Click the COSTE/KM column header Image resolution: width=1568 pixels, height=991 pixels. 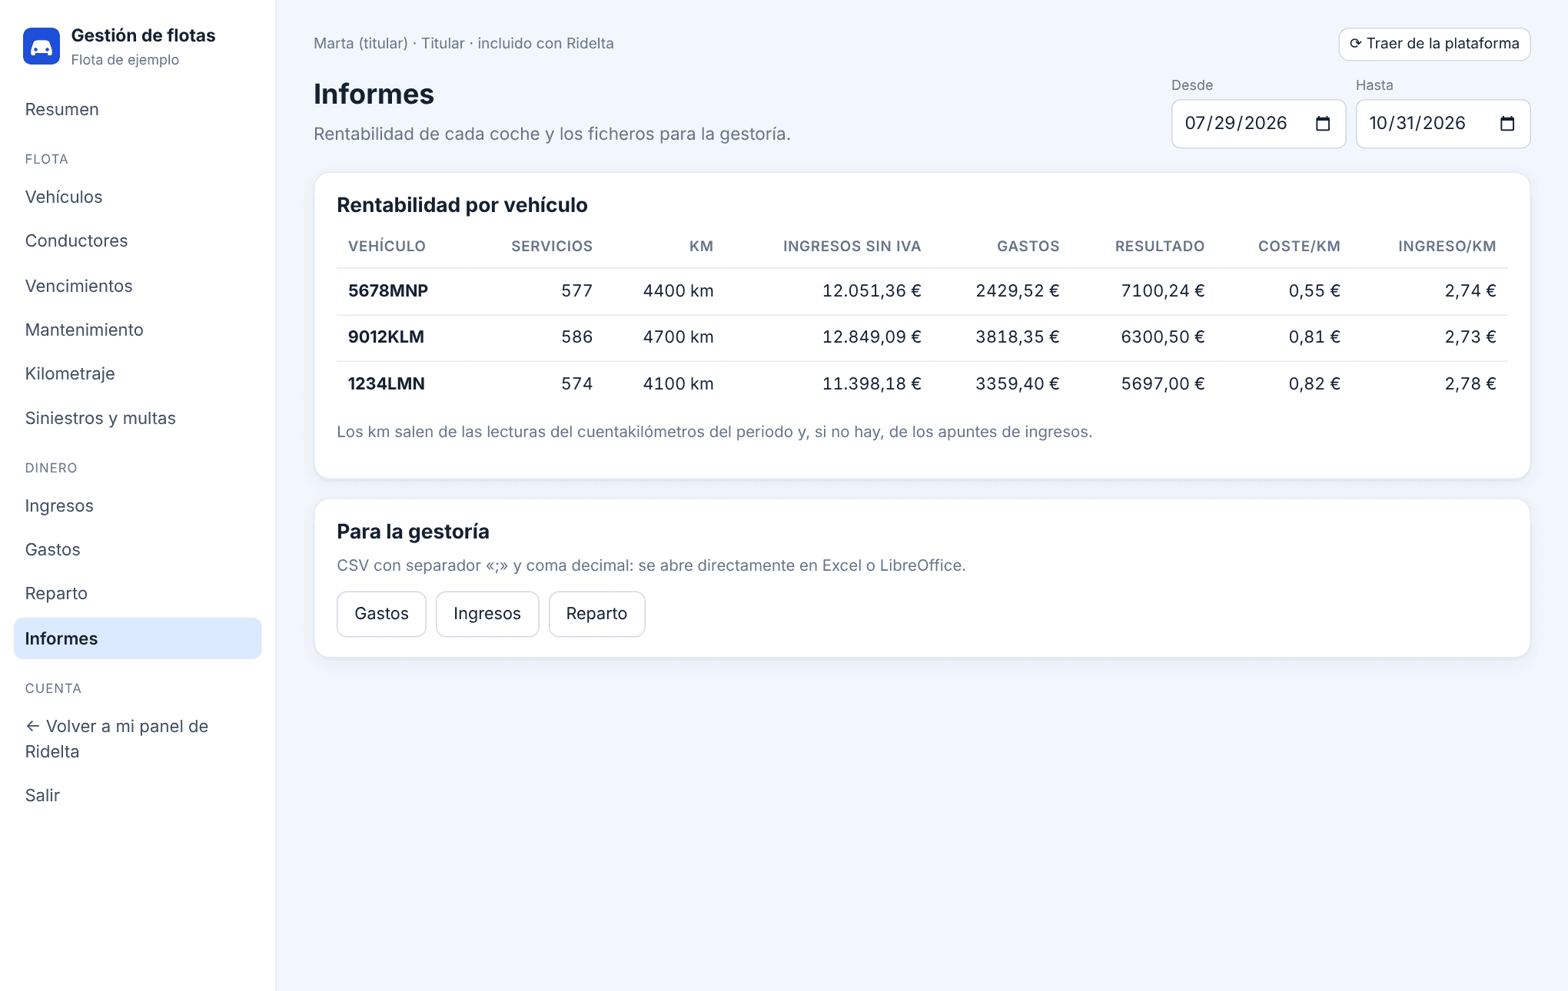(1299, 247)
